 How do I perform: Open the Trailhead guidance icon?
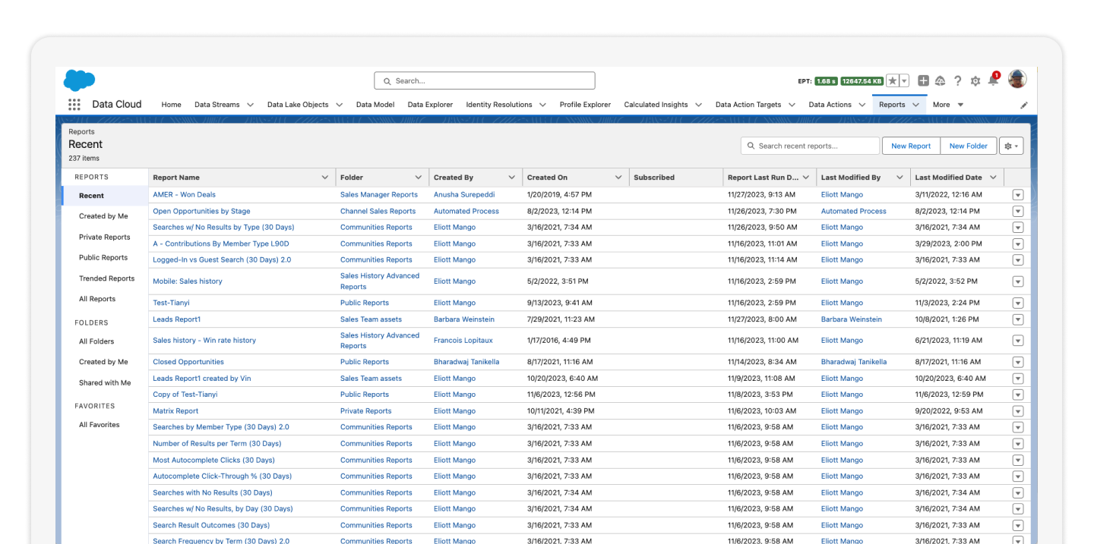pos(941,81)
